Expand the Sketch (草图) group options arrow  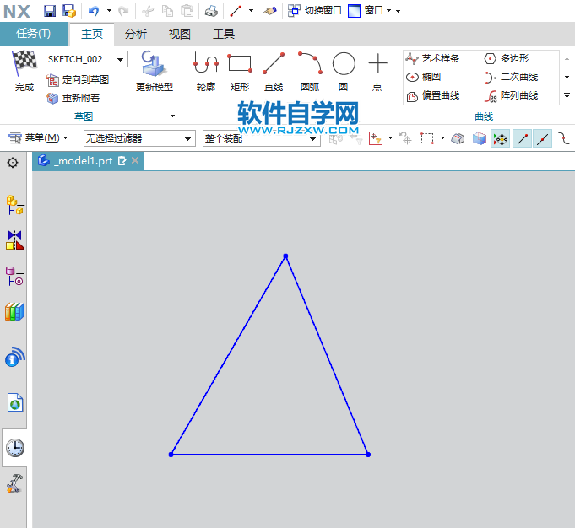(x=173, y=116)
